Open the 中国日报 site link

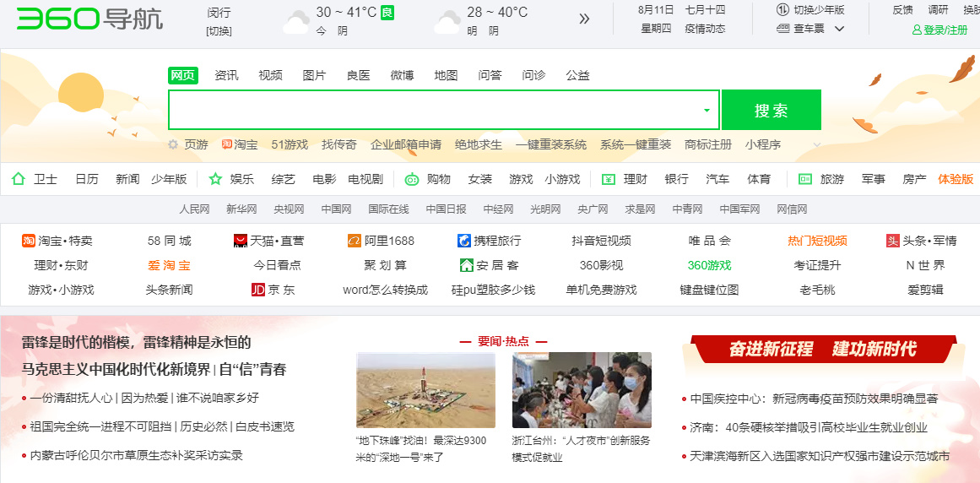[447, 209]
